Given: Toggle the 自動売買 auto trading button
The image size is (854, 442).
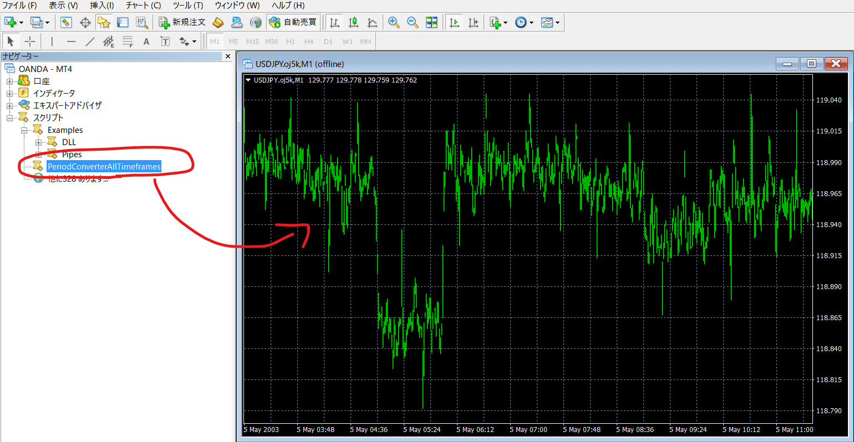Looking at the screenshot, I should click(x=293, y=22).
